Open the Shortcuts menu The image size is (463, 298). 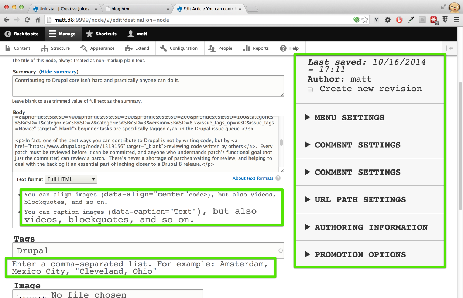coord(101,34)
